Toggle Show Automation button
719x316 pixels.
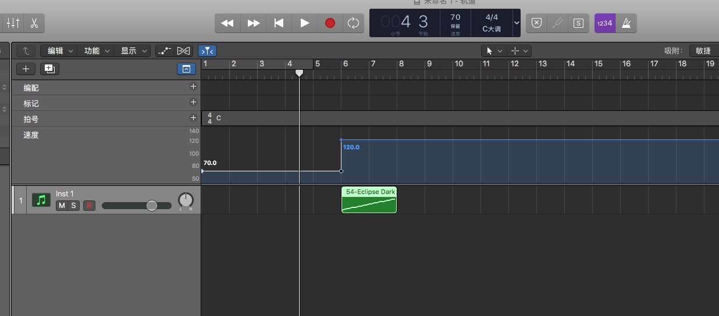(x=165, y=51)
